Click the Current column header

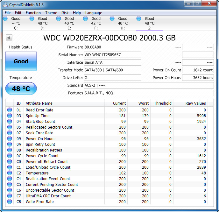click(116, 103)
